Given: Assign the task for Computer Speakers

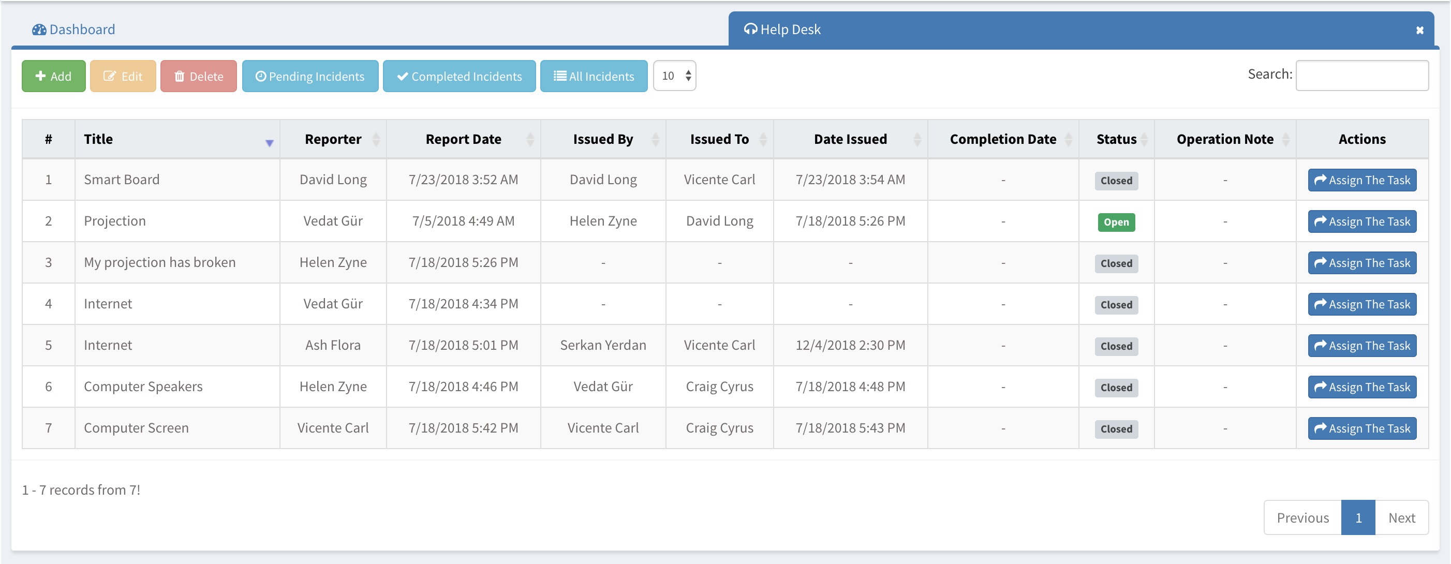Looking at the screenshot, I should (x=1361, y=387).
